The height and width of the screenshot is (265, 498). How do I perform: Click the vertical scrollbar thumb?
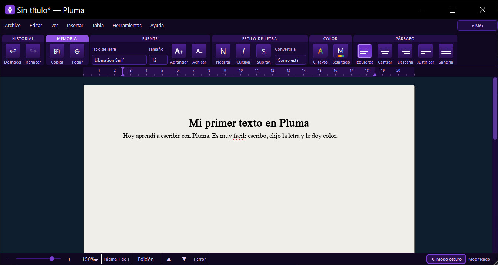(495, 108)
